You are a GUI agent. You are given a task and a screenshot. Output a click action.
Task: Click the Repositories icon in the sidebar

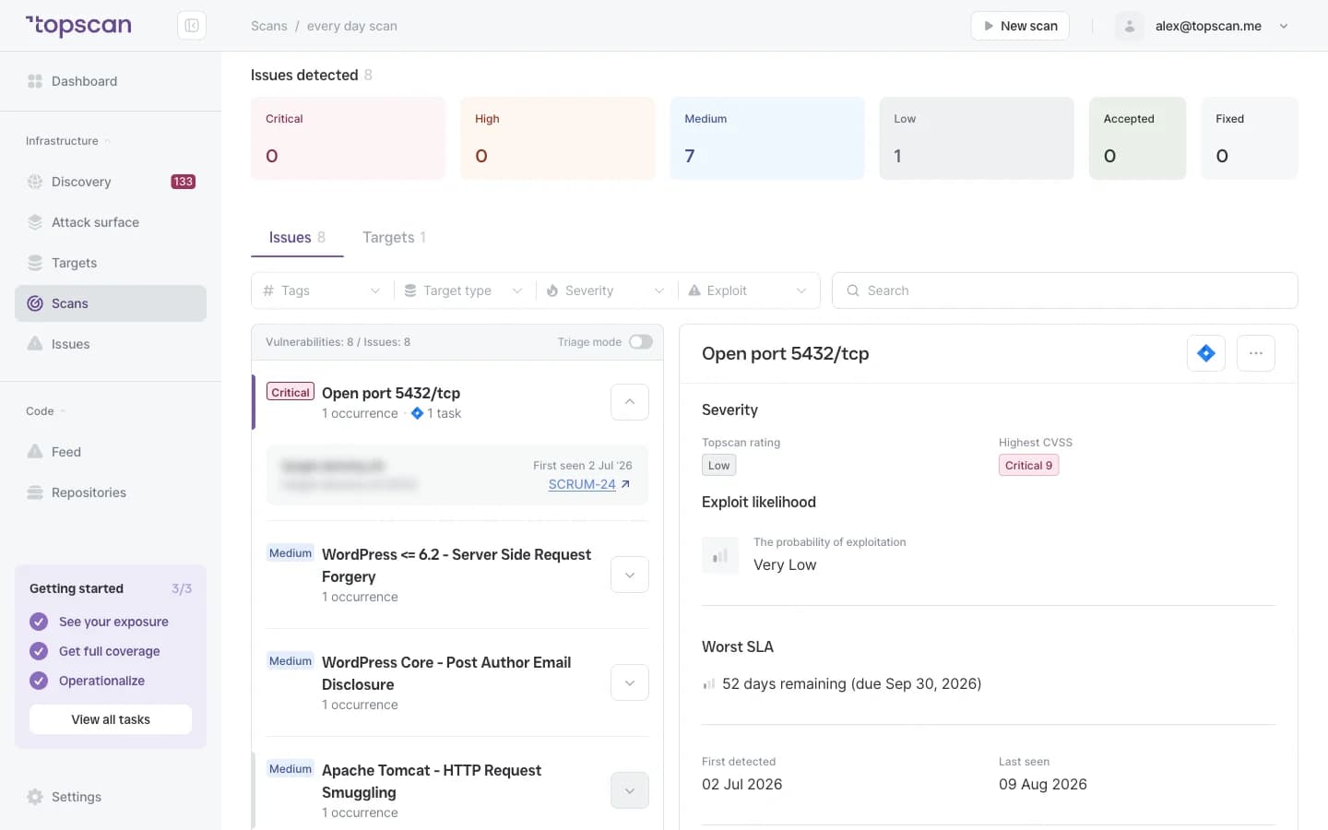[35, 492]
